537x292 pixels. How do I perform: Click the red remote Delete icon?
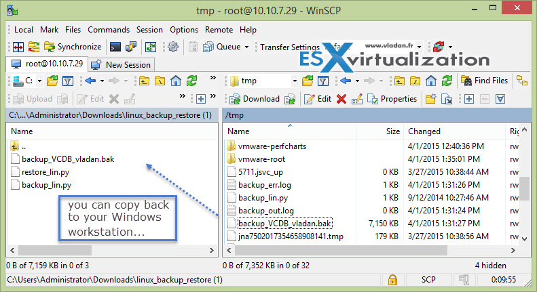click(x=341, y=99)
